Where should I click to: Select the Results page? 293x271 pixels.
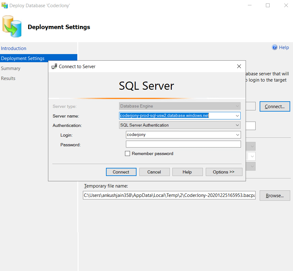(x=8, y=78)
